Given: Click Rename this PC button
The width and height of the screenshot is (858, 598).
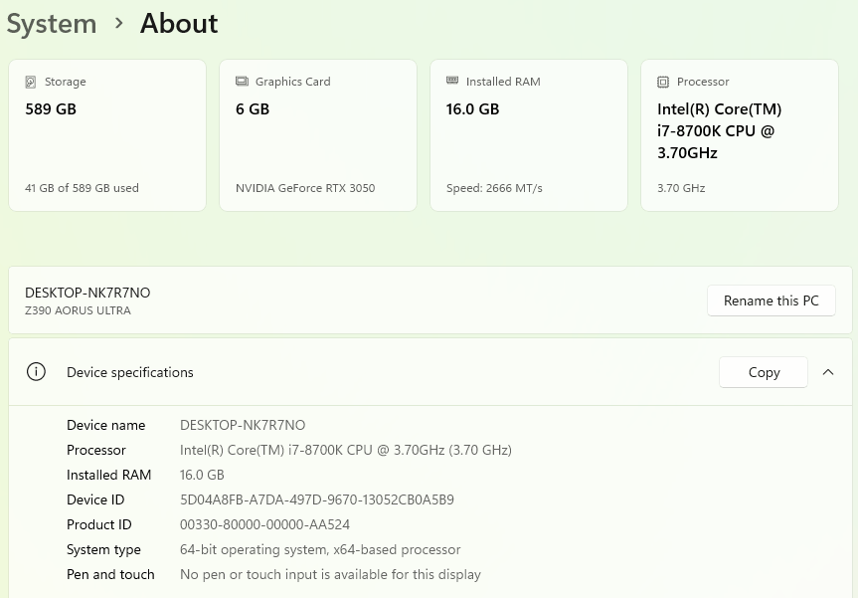Looking at the screenshot, I should tap(771, 300).
